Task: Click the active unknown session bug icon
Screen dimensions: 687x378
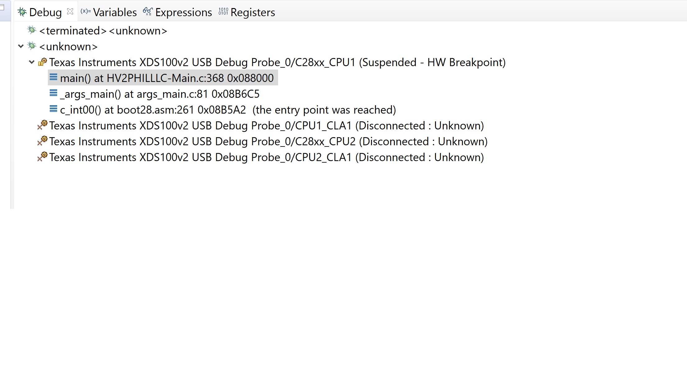Action: pyautogui.click(x=32, y=46)
